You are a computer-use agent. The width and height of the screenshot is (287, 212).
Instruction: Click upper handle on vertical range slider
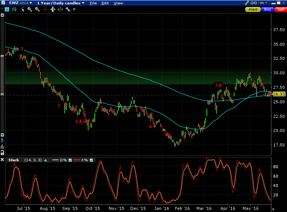coord(3,56)
